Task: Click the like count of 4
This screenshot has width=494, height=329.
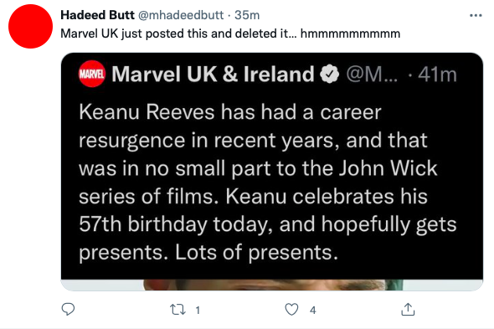Action: 312,311
